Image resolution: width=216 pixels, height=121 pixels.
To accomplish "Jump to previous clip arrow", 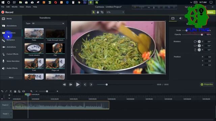I will click(85, 84).
